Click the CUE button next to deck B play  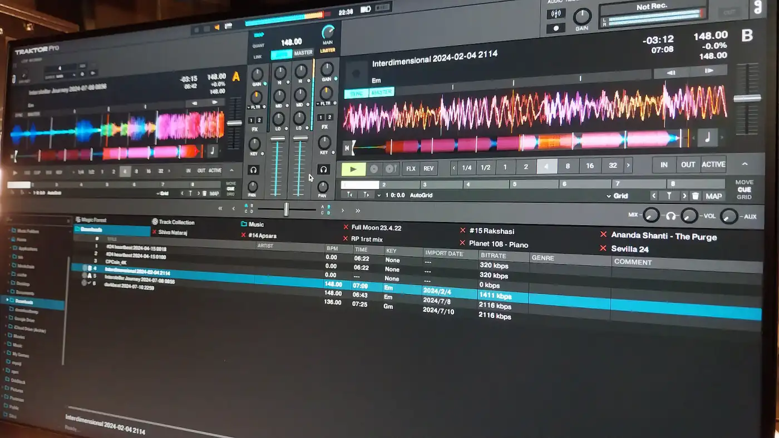(374, 168)
